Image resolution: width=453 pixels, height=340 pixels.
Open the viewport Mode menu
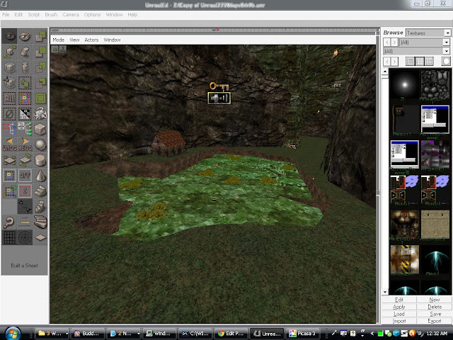tap(59, 40)
